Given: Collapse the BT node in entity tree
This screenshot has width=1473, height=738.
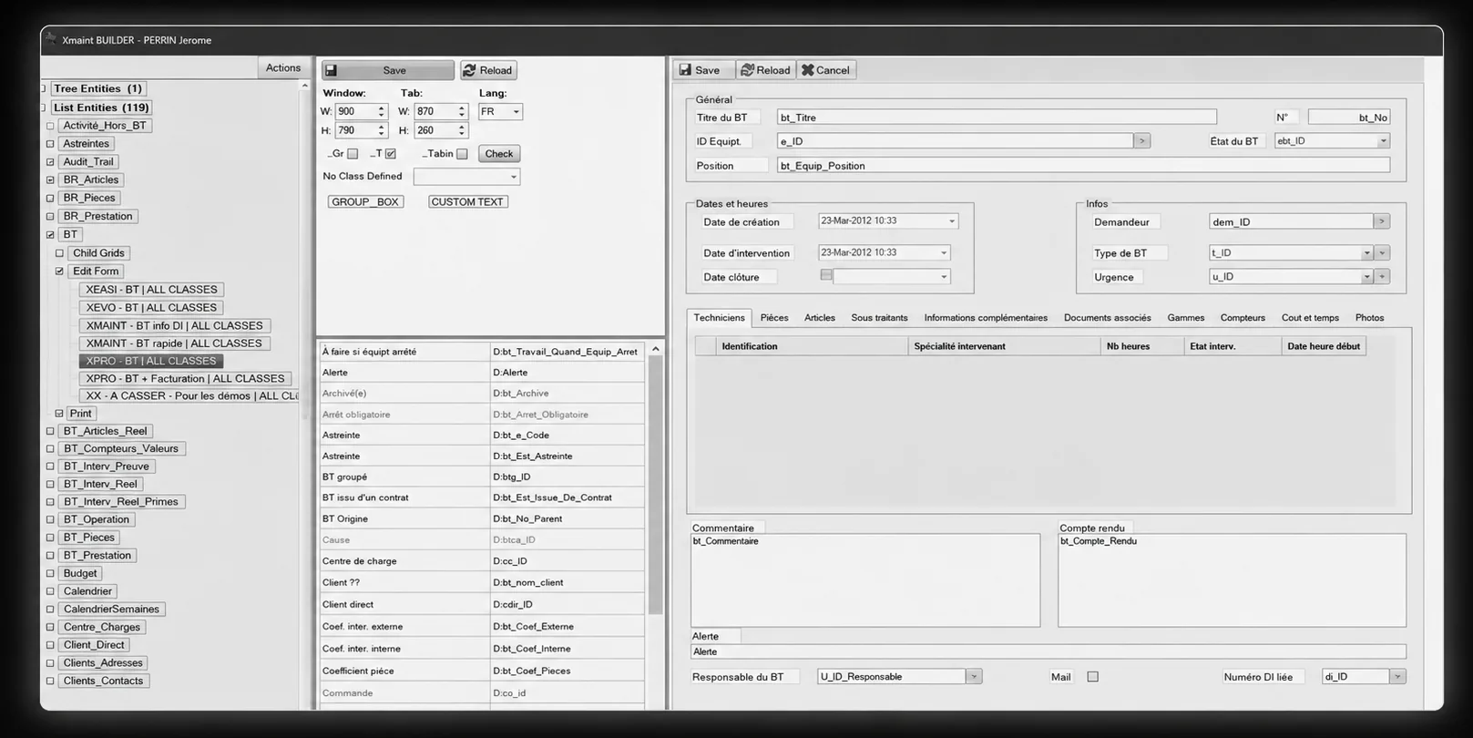Looking at the screenshot, I should [50, 235].
